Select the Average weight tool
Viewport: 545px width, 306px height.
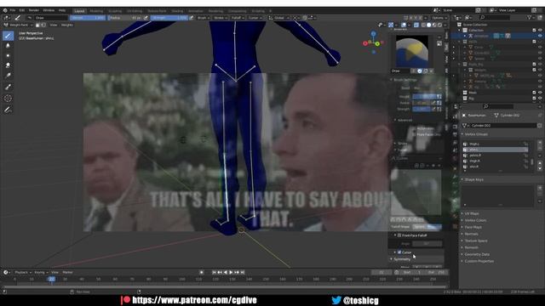click(x=8, y=55)
